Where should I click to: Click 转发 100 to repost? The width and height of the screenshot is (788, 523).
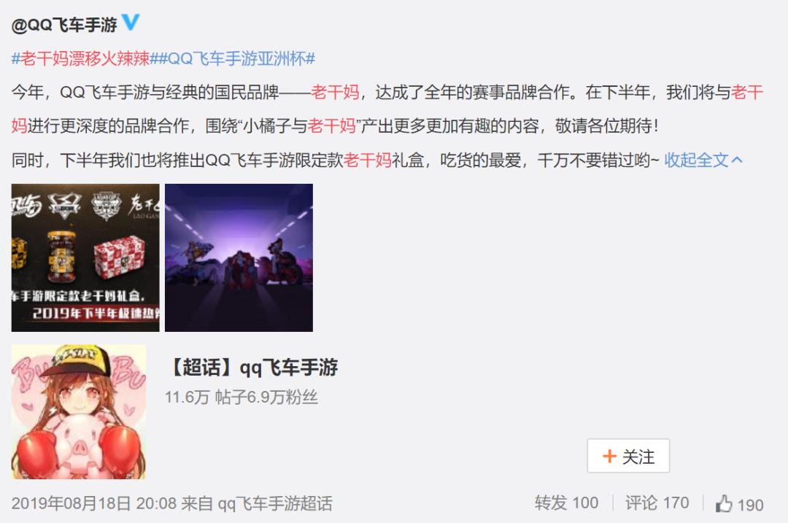point(566,503)
